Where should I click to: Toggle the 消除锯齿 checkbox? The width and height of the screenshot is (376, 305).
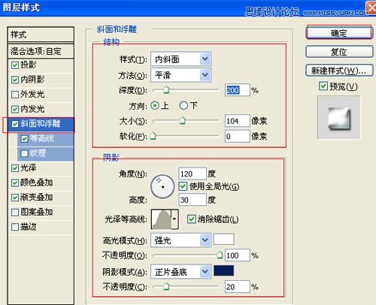(x=191, y=219)
